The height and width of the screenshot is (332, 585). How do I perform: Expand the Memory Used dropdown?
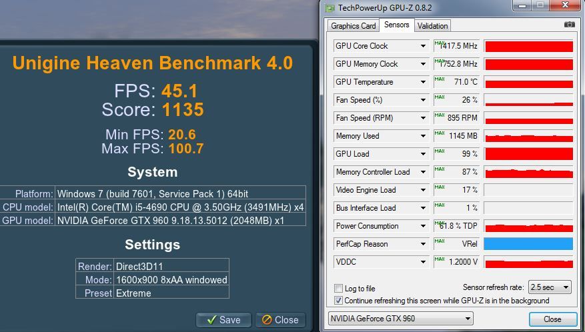click(x=423, y=136)
